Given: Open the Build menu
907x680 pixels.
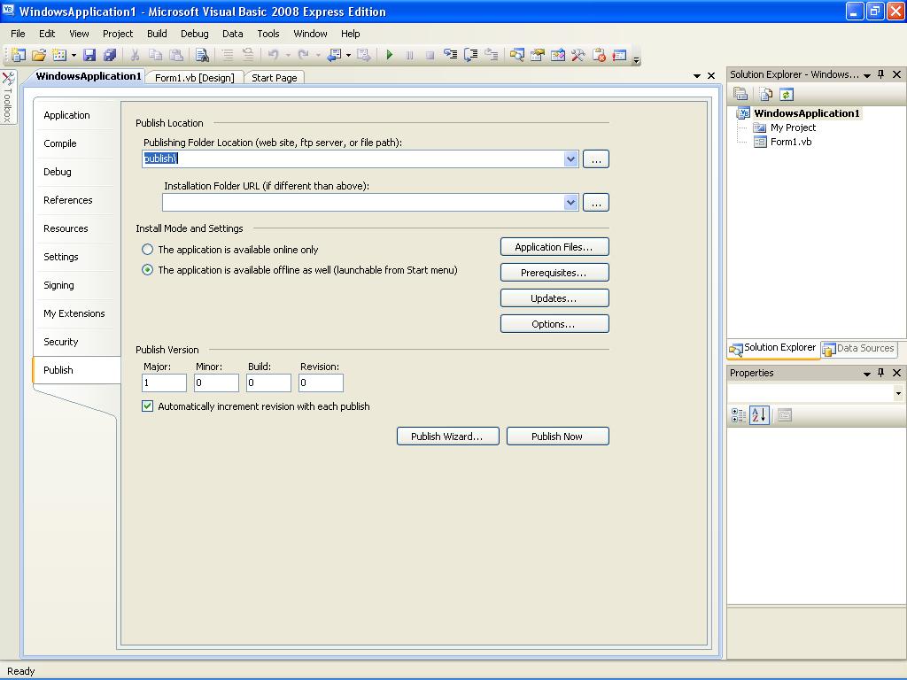Looking at the screenshot, I should pos(157,34).
